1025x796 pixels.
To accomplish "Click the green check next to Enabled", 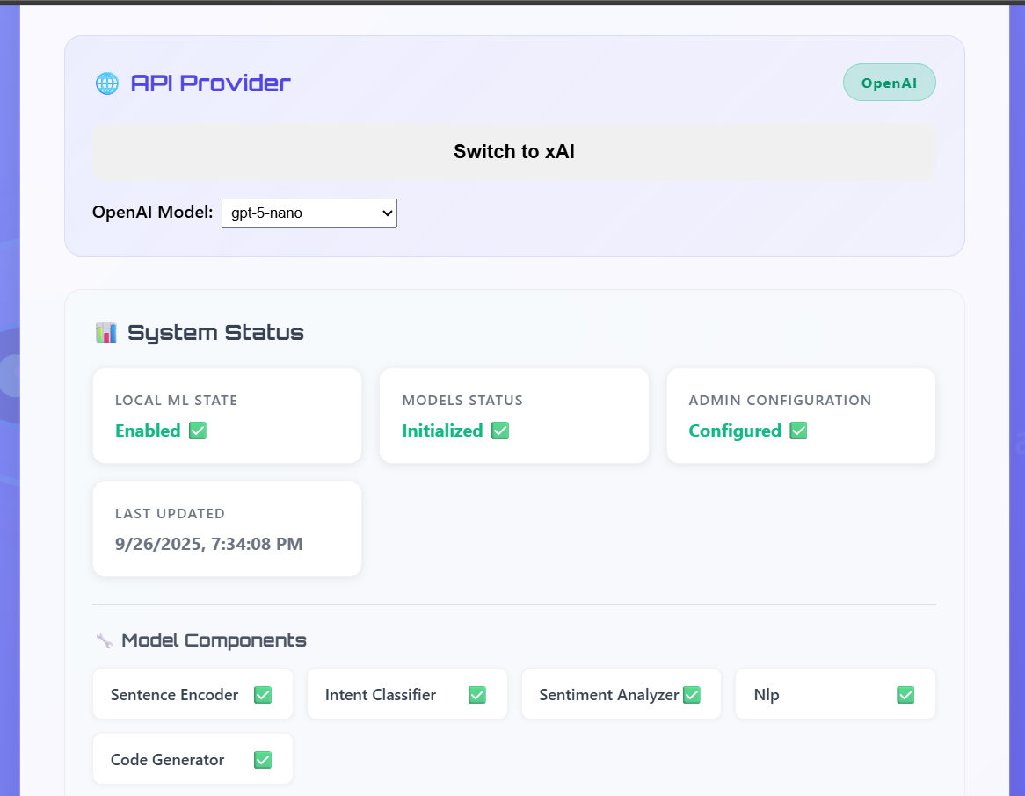I will 198,431.
